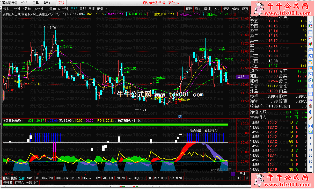
Task: Open the f(x) formula sidebar icon
Action: click(311, 80)
